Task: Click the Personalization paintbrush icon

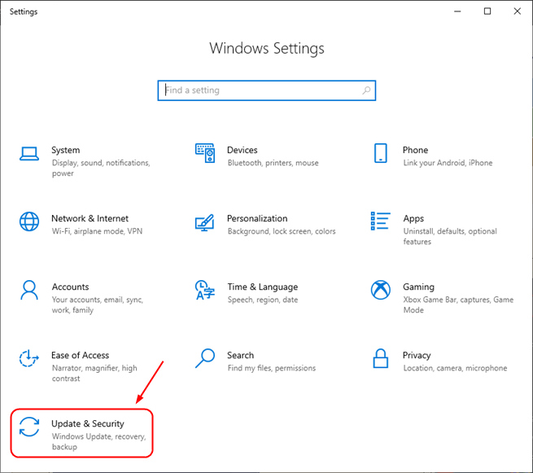Action: pyautogui.click(x=204, y=223)
